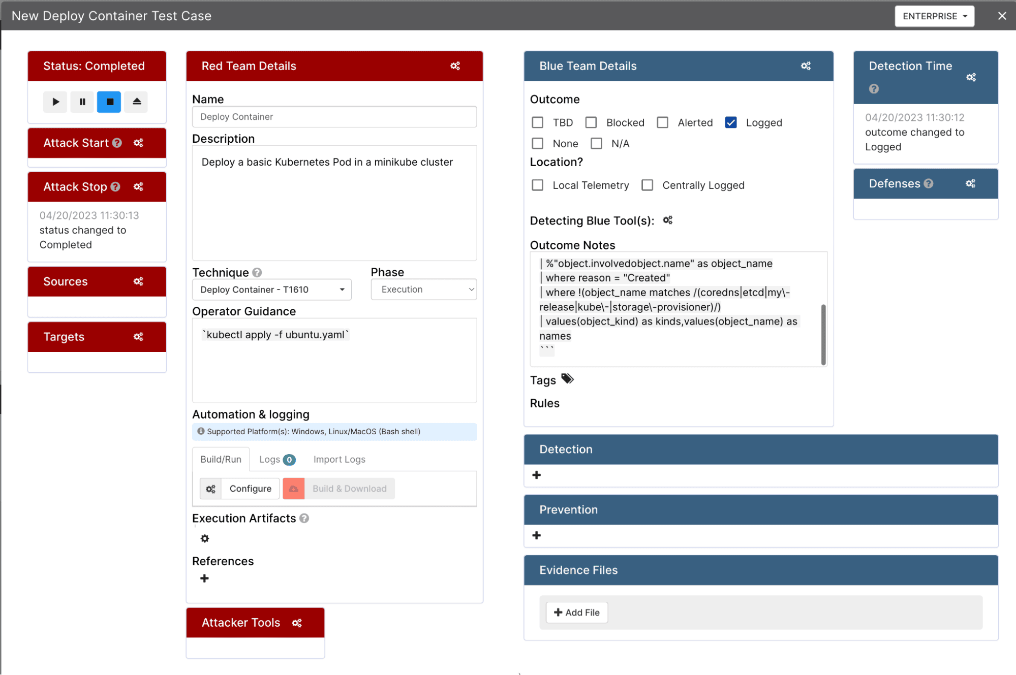
Task: Open Detecting Blue Tool(s) selector gear
Action: (x=667, y=220)
